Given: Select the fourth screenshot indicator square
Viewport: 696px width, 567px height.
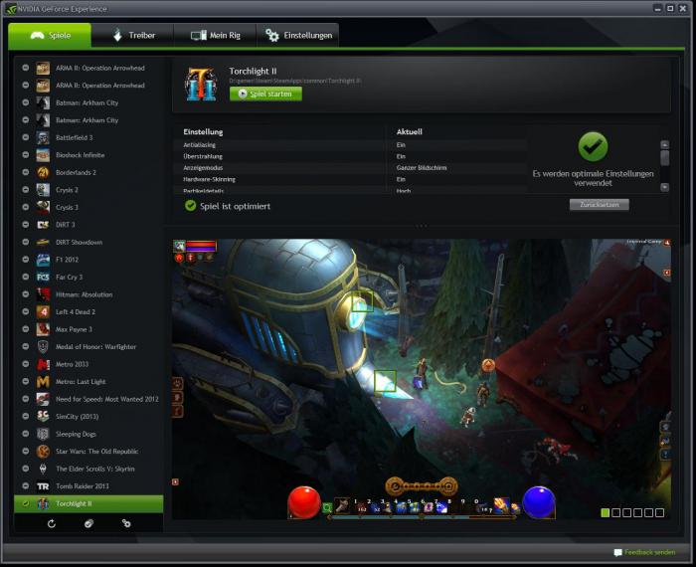Looking at the screenshot, I should 638,513.
